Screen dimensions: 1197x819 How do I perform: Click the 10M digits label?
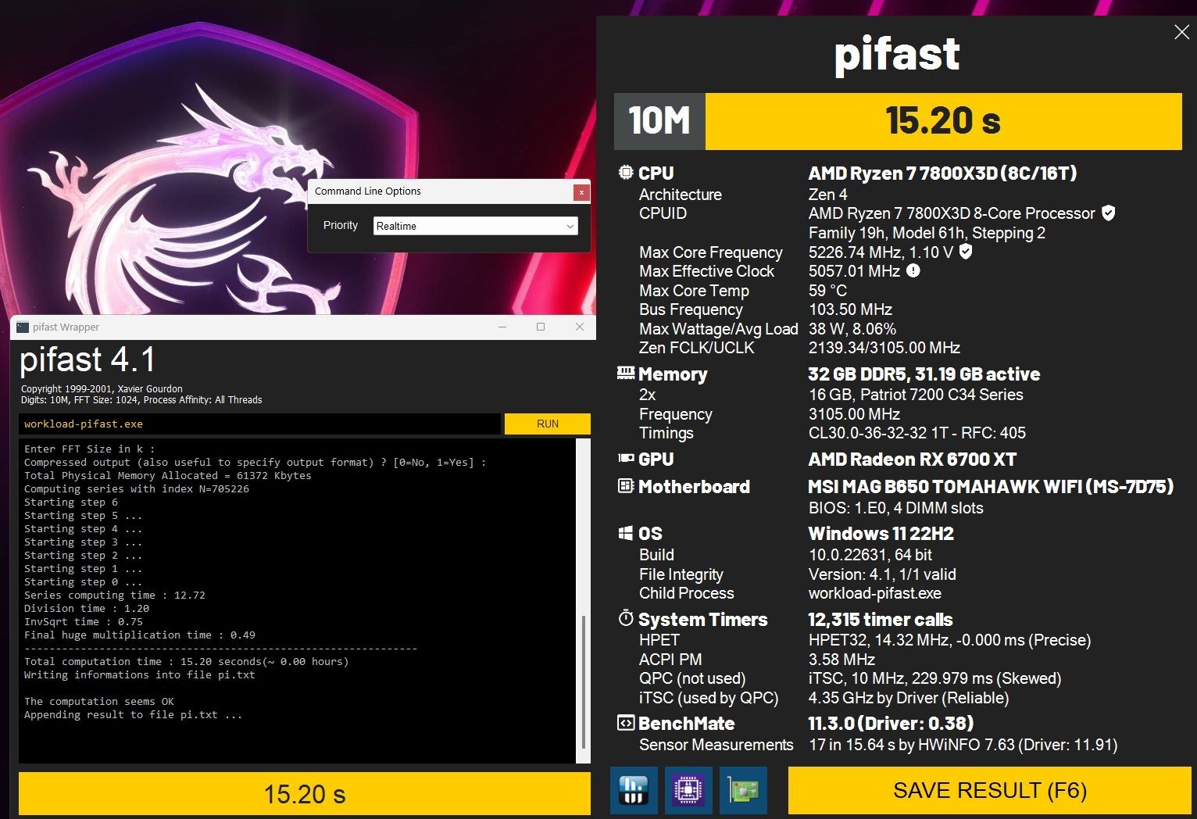pyautogui.click(x=659, y=121)
